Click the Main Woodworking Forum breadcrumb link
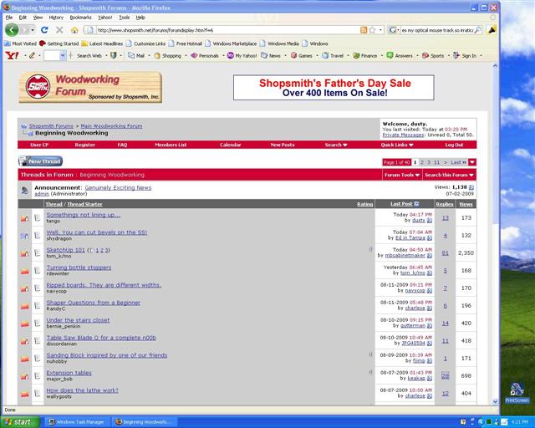Screen dimensions: 535x428 coord(111,126)
